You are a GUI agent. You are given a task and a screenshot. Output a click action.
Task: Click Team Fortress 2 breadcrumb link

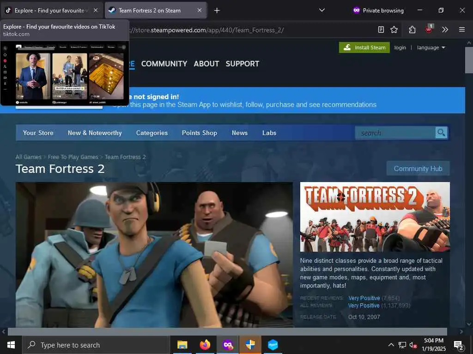125,157
